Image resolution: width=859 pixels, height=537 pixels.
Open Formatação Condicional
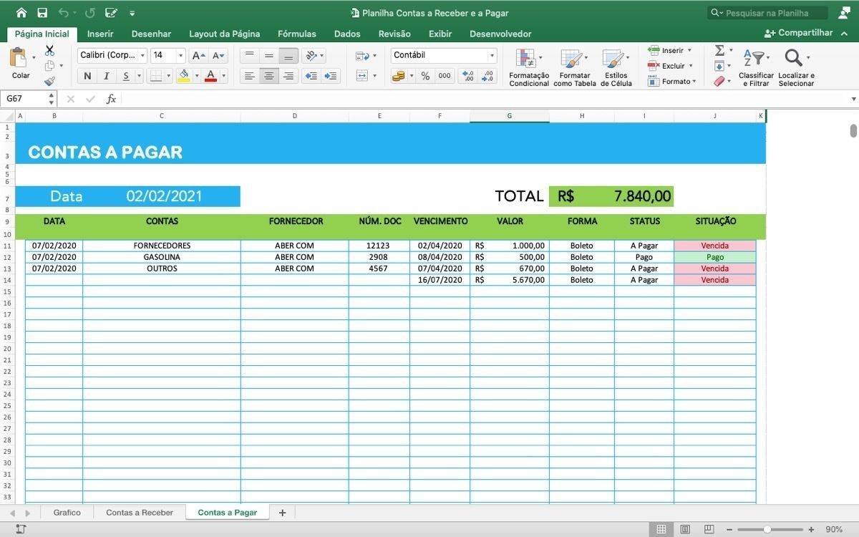[x=529, y=67]
